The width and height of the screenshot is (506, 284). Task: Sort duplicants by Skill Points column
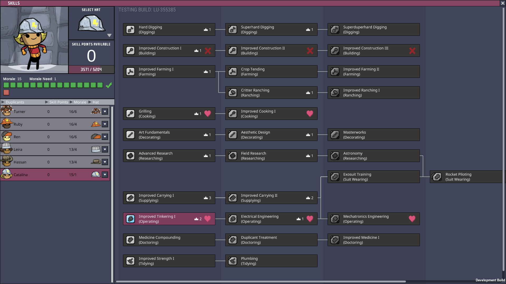point(59,102)
